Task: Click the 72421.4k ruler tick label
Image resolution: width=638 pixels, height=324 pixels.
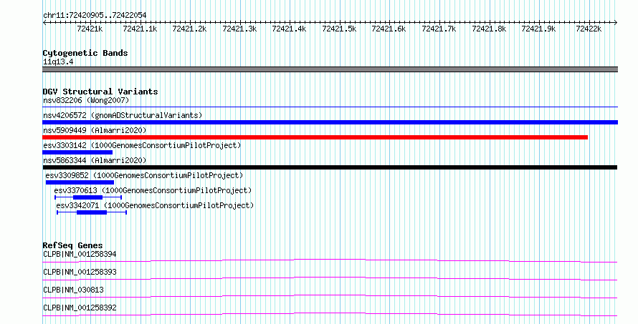Action: point(290,29)
